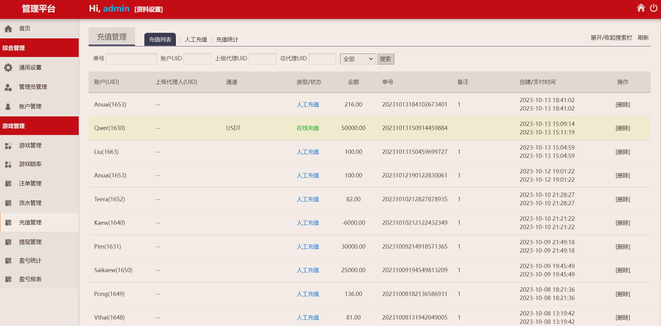Click the 30000.00 amount cell
The image size is (661, 326).
(x=353, y=246)
